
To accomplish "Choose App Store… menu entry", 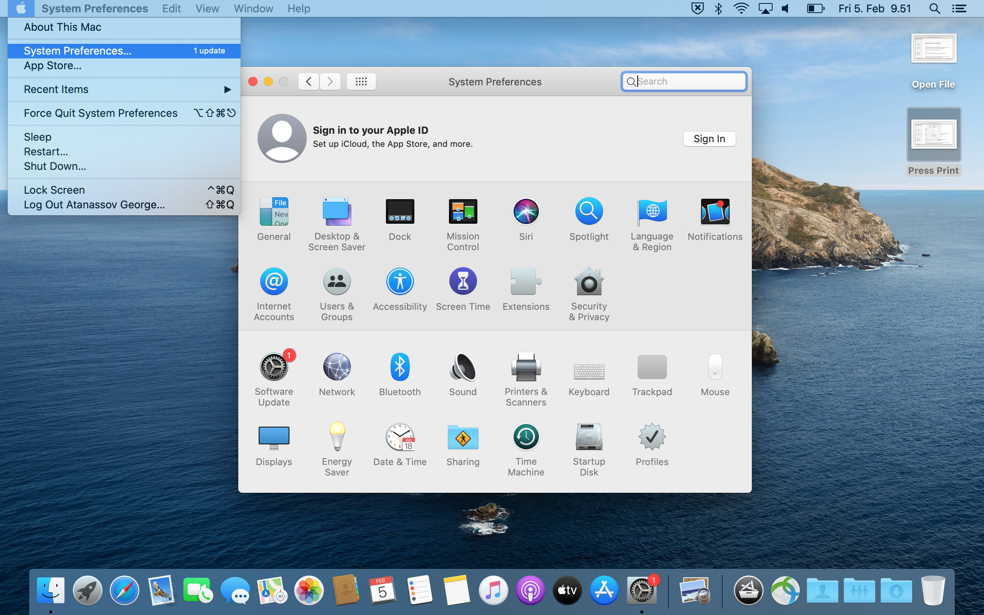I will pyautogui.click(x=124, y=65).
